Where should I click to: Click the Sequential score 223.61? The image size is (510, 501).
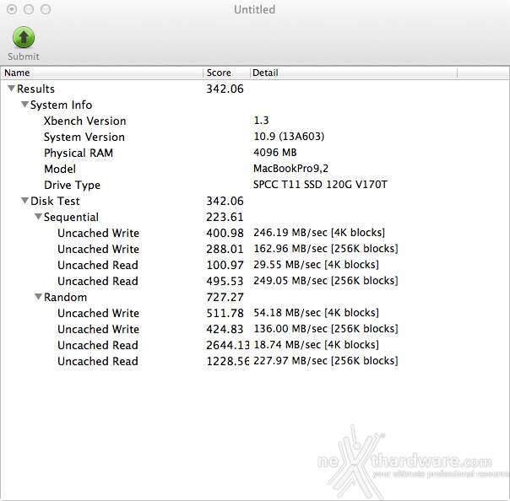(225, 217)
